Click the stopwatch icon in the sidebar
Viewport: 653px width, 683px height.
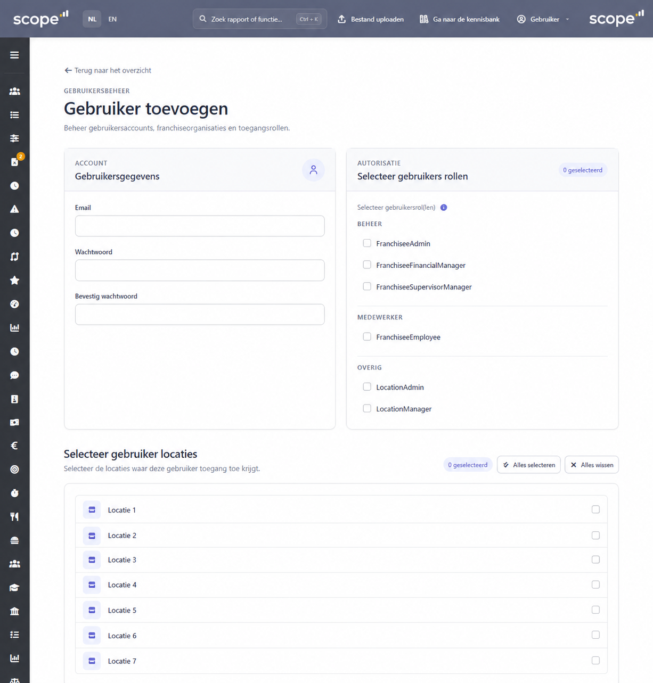[14, 493]
